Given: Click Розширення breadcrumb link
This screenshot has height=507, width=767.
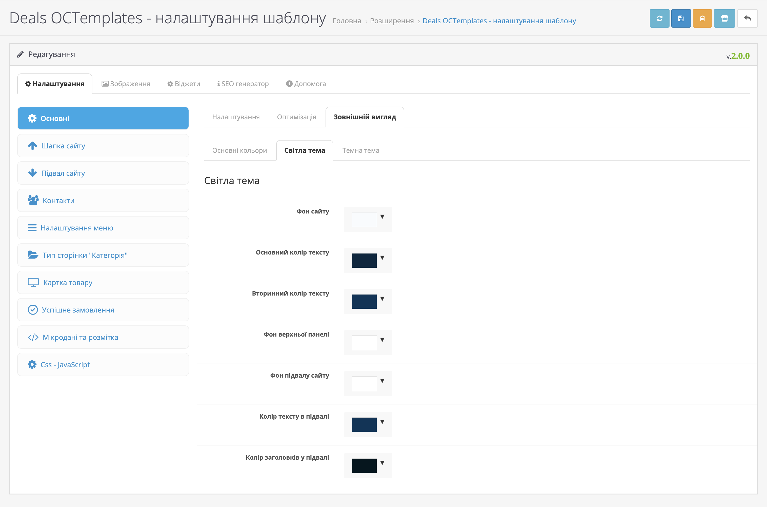Looking at the screenshot, I should (x=391, y=21).
